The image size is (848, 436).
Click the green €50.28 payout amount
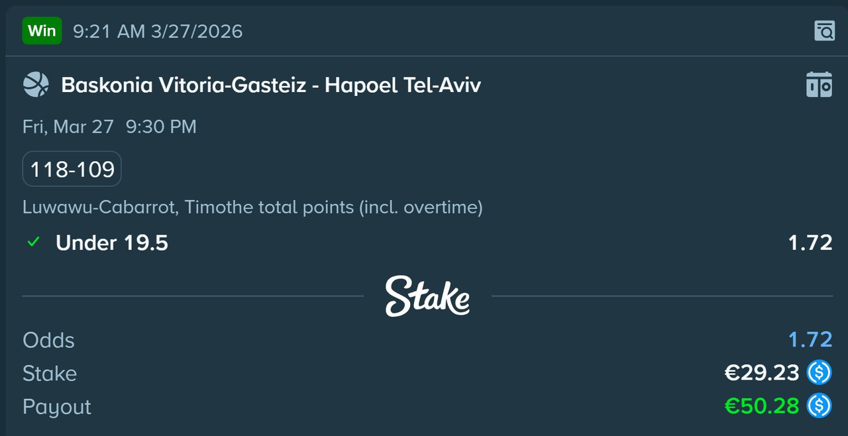tap(762, 406)
